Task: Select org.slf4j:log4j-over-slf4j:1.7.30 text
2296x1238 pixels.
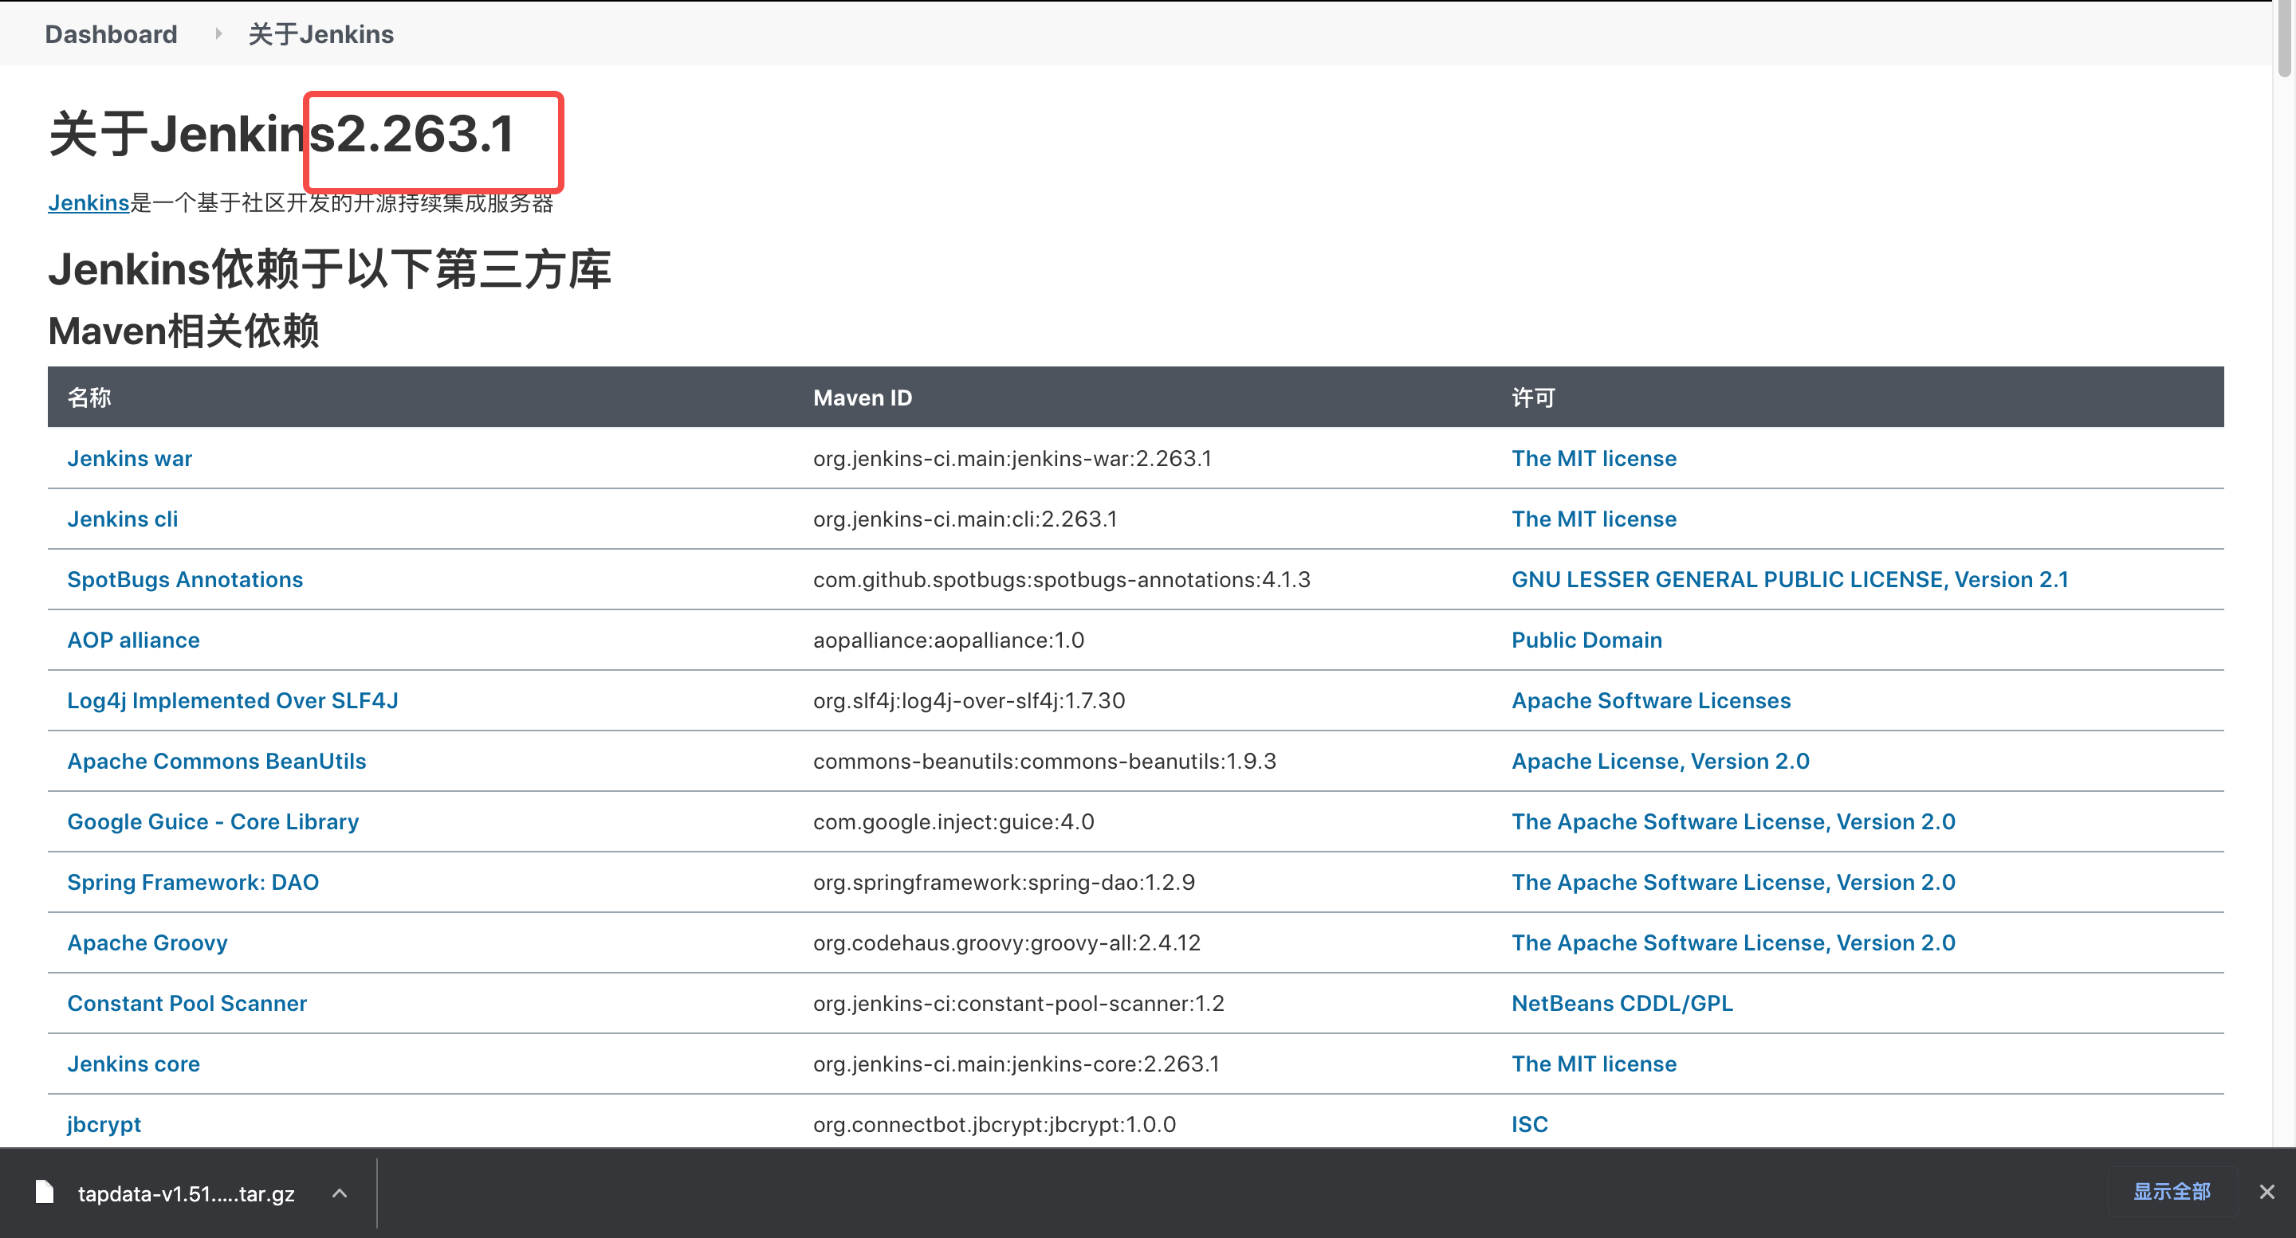Action: point(969,701)
